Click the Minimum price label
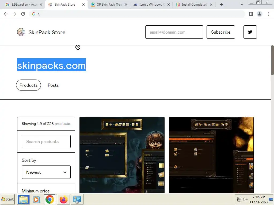 36,191
